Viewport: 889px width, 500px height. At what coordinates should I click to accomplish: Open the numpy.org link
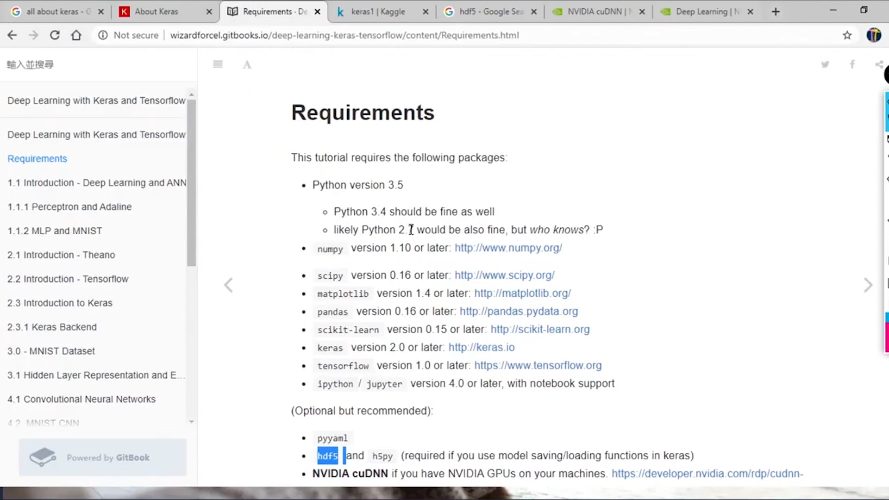(508, 248)
